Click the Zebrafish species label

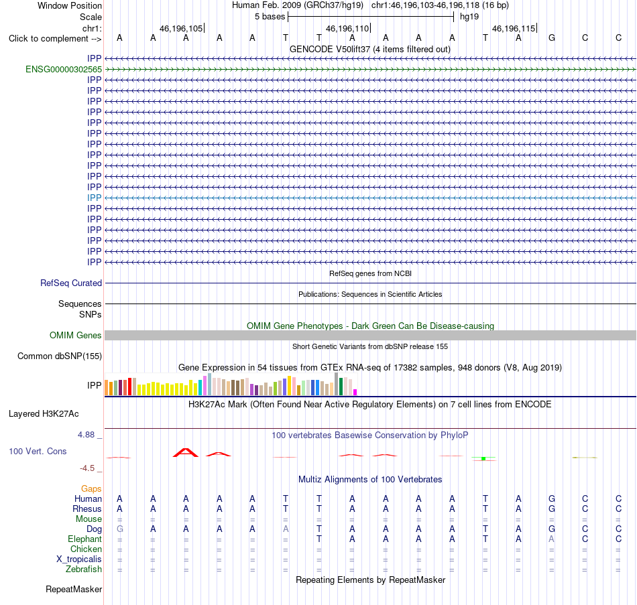(x=84, y=569)
